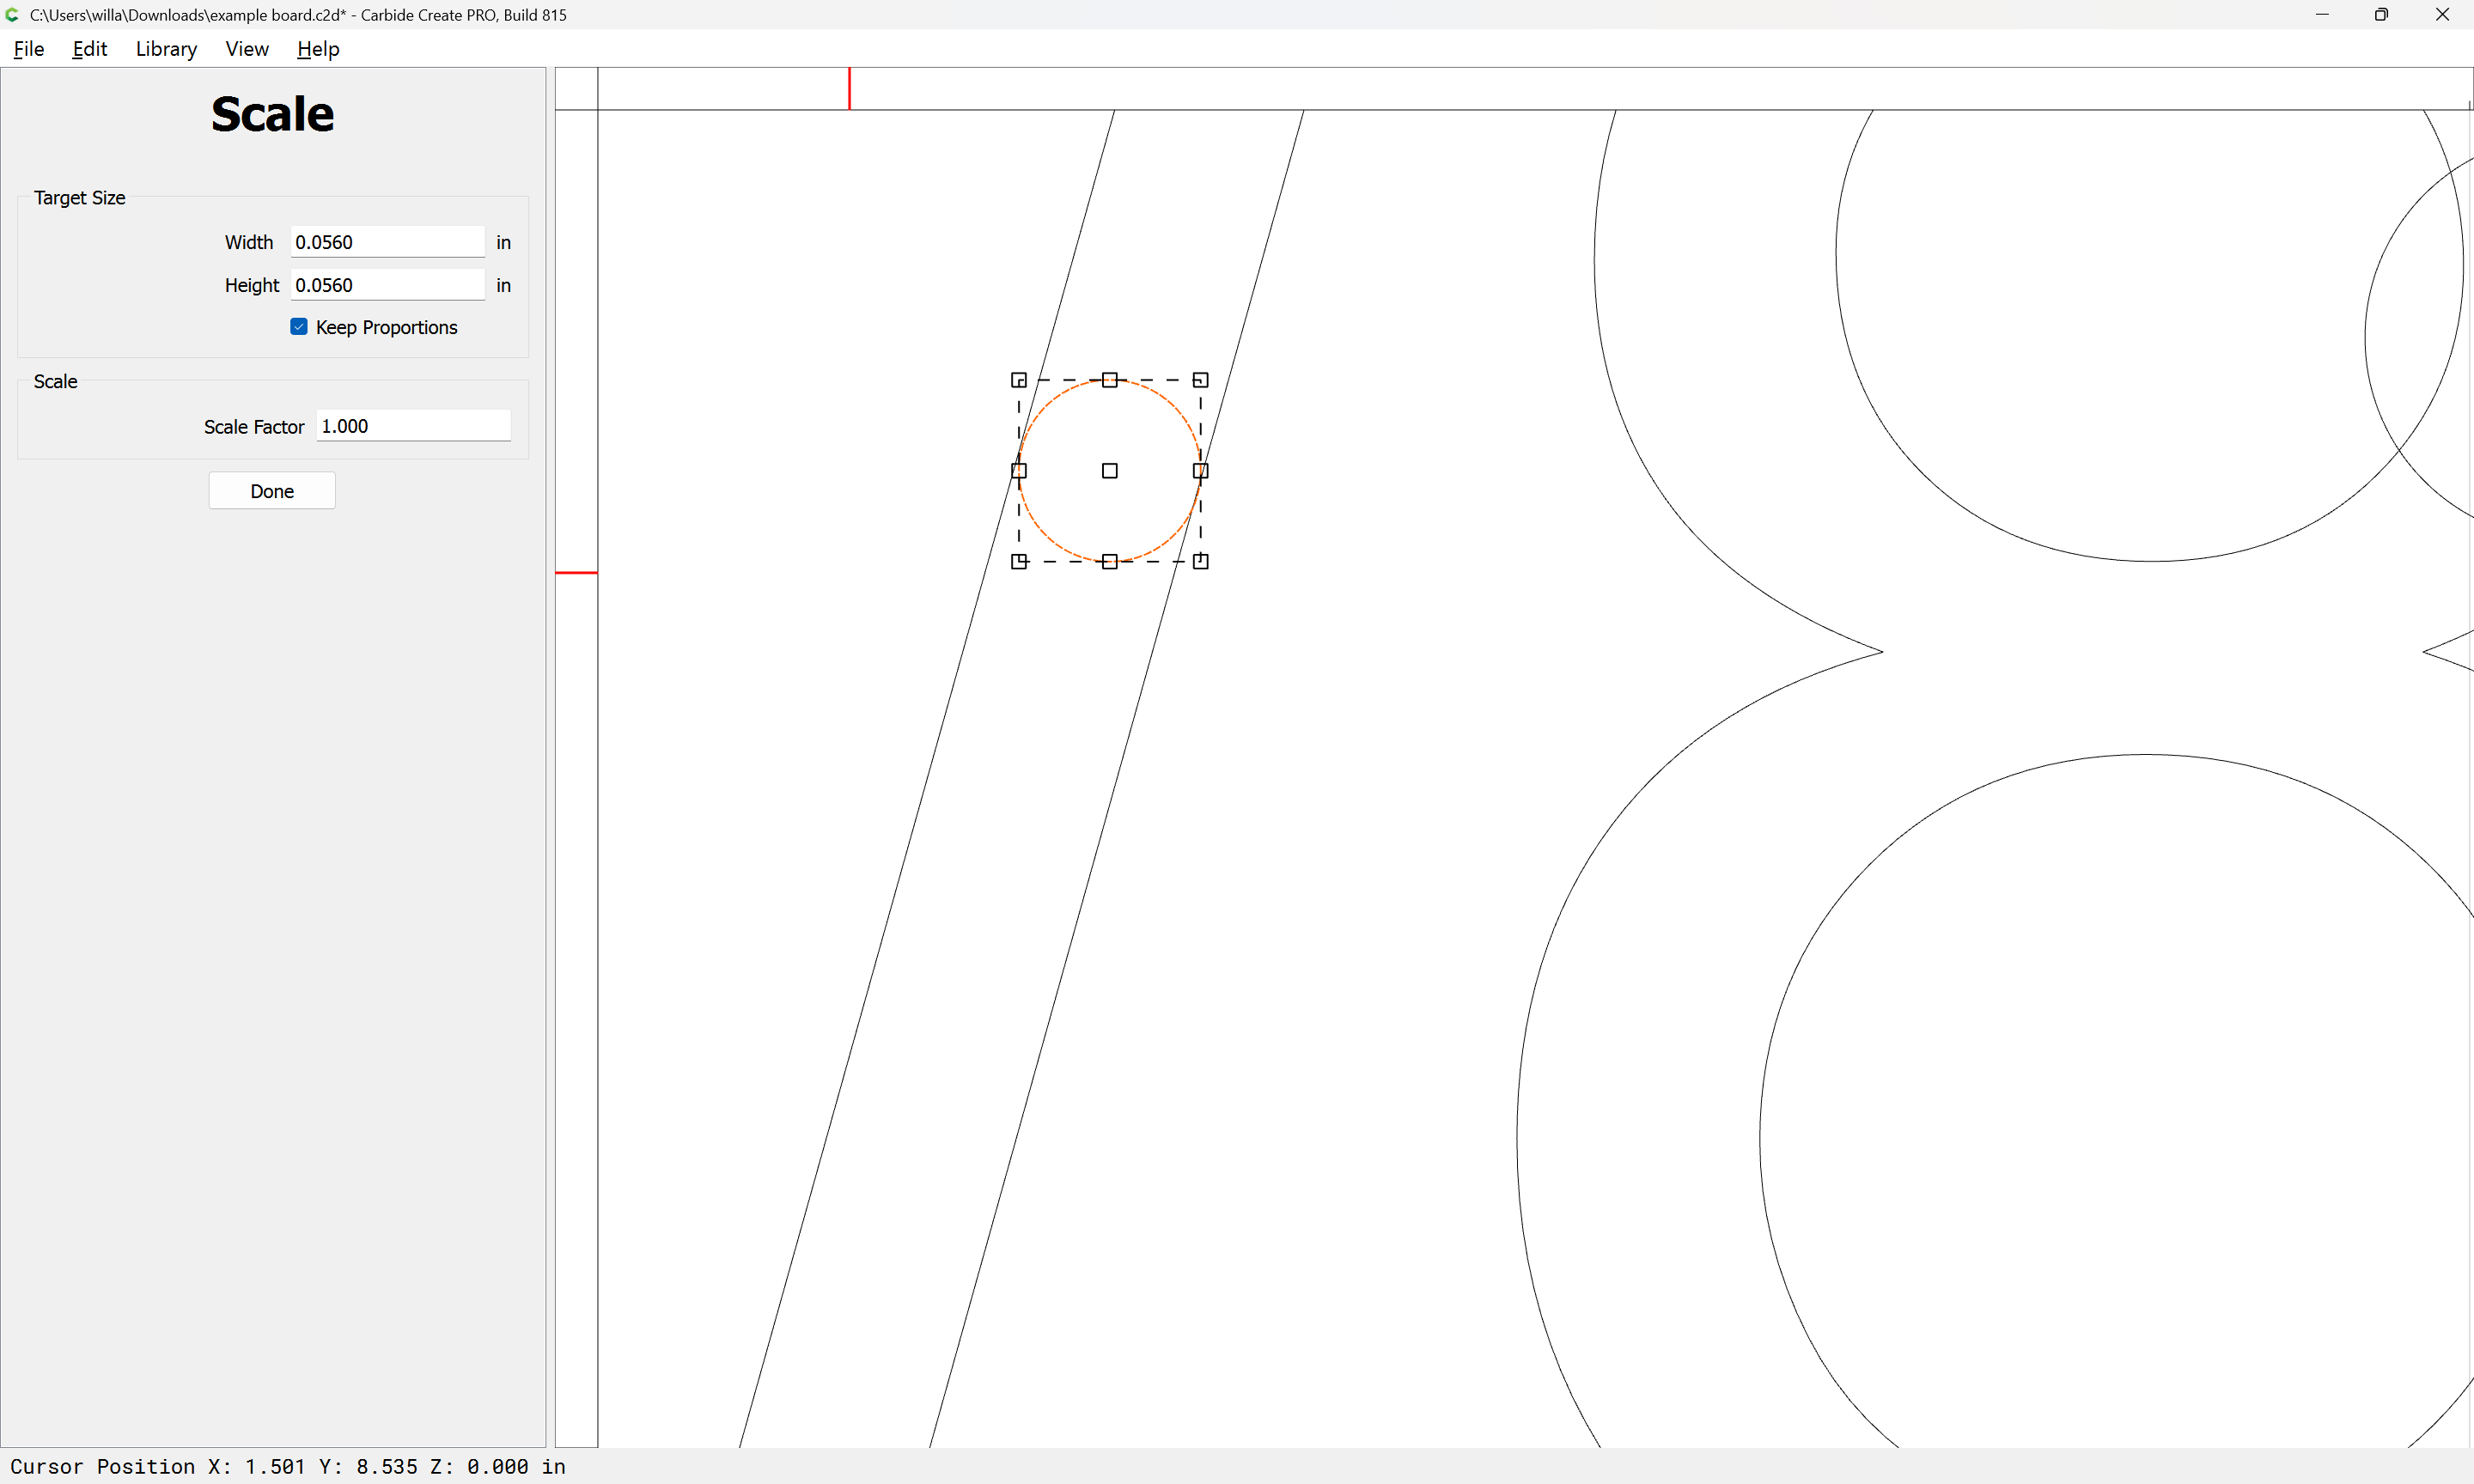The image size is (2474, 1484).
Task: Click the Height input field
Action: [387, 285]
